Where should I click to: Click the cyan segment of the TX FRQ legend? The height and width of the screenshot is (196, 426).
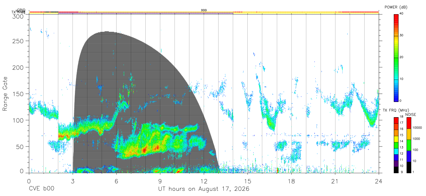396,151
